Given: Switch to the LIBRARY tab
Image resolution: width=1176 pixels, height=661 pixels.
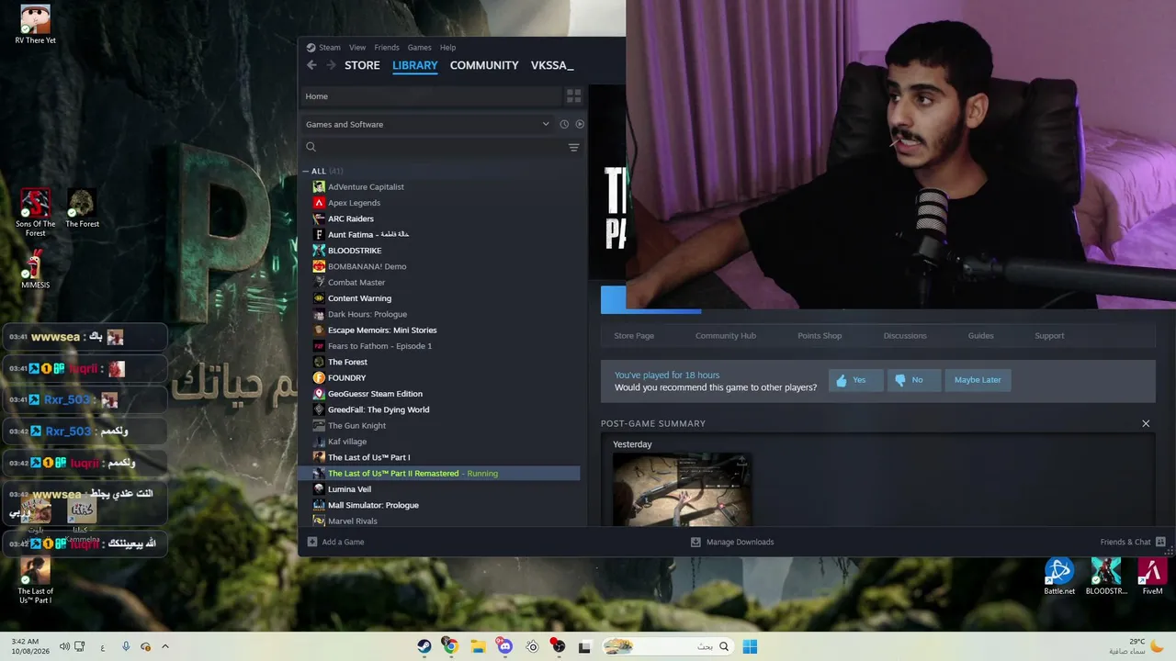Looking at the screenshot, I should point(414,65).
